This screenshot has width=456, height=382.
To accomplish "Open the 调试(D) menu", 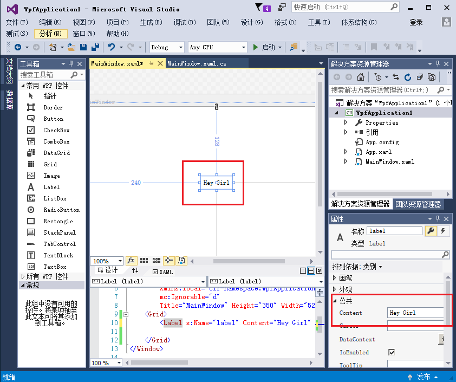I will [185, 22].
